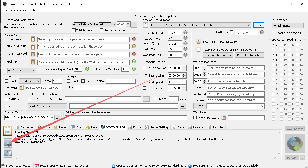Click the clipboard icon next to External IP
The image size is (308, 168).
tap(198, 42)
